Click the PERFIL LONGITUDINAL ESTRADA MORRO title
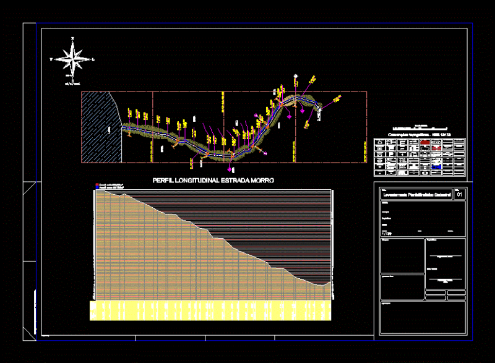This screenshot has height=363, width=495. [213, 181]
